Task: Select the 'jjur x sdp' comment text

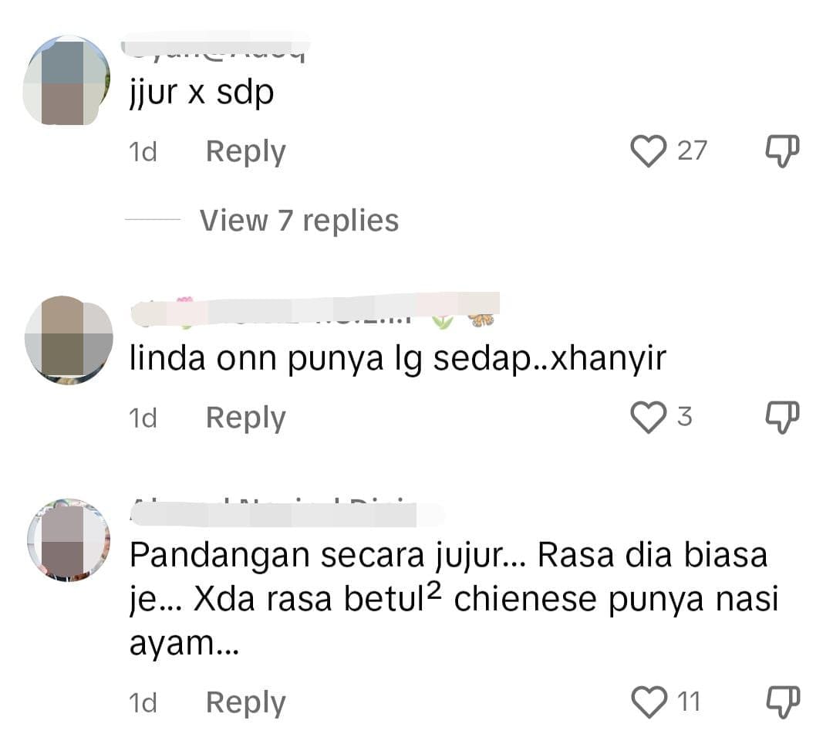Action: click(202, 93)
